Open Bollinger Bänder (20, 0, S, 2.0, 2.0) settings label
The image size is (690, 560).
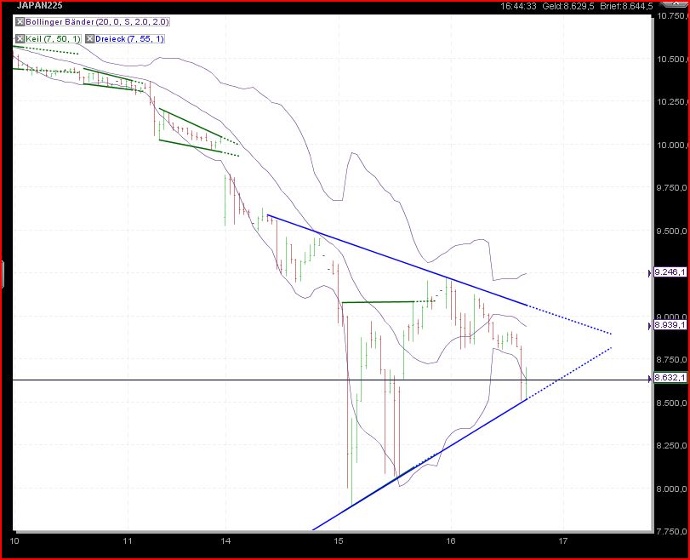click(x=97, y=21)
